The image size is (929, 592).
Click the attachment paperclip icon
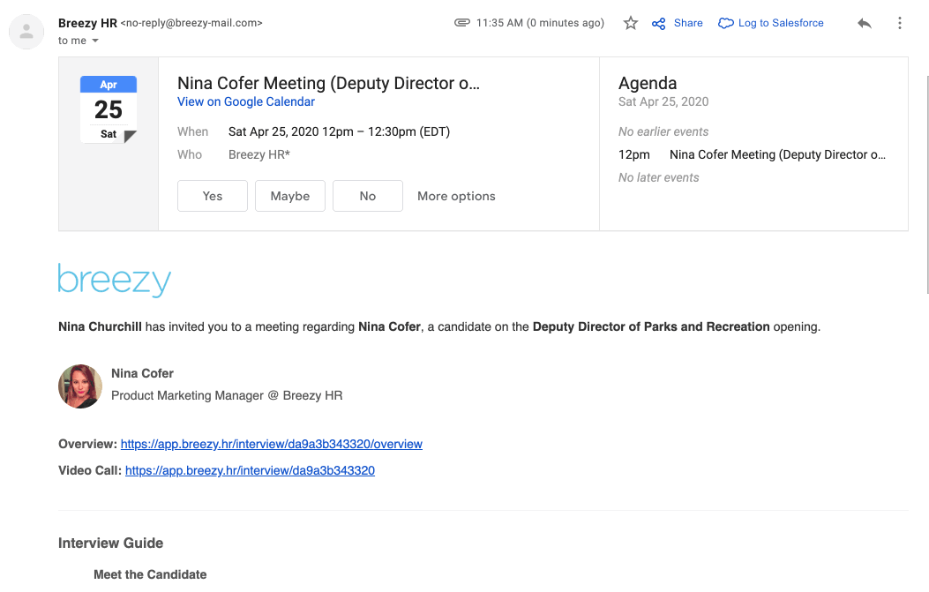click(462, 23)
